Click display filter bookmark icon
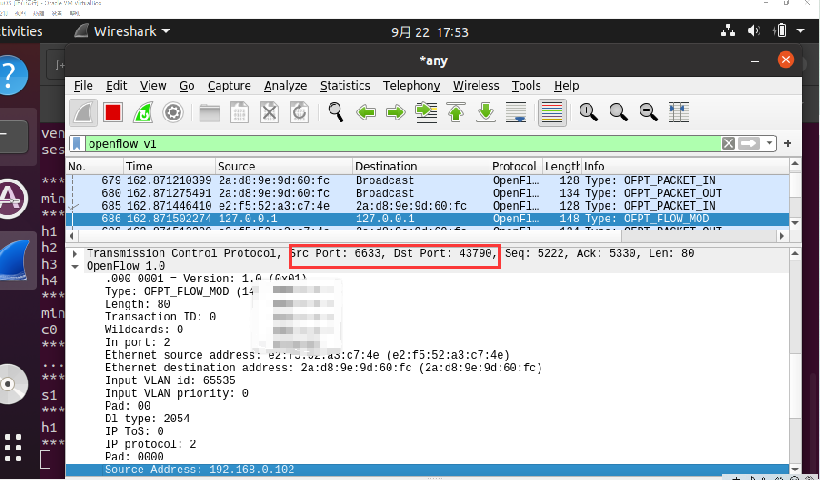The image size is (820, 480). coord(77,144)
